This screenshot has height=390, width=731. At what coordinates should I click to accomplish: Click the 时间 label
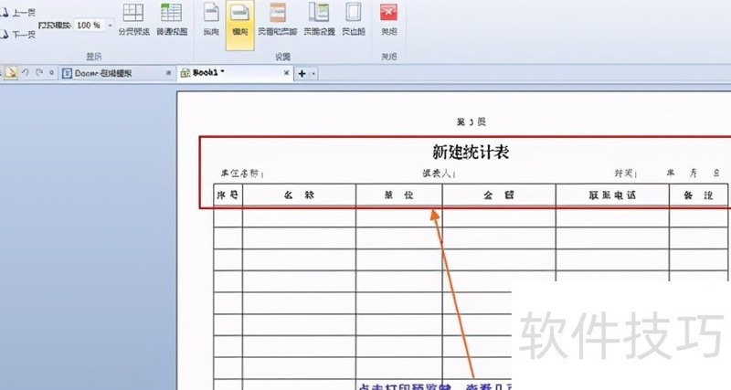click(x=624, y=174)
